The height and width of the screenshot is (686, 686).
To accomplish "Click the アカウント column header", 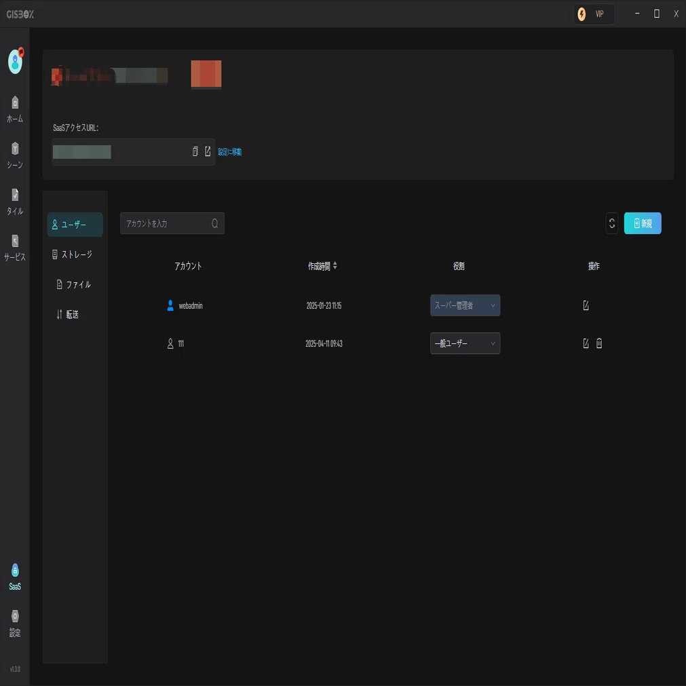I will point(188,266).
